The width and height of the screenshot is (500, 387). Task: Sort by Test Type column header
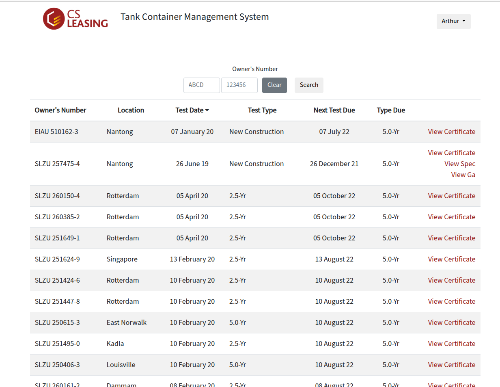point(262,110)
